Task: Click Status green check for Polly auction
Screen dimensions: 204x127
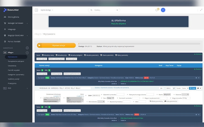Action: (42, 70)
